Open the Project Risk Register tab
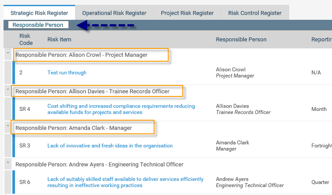The image size is (332, 195). tap(187, 13)
